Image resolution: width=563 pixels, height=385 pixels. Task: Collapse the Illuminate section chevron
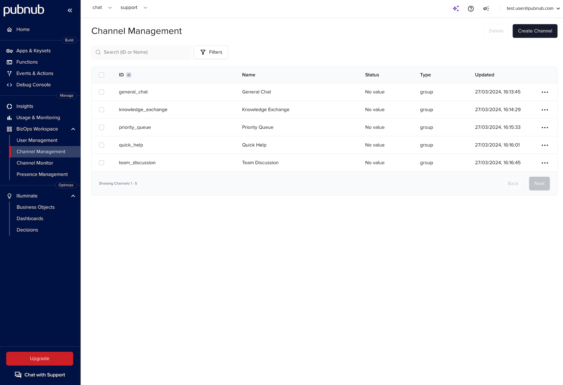[x=73, y=196]
